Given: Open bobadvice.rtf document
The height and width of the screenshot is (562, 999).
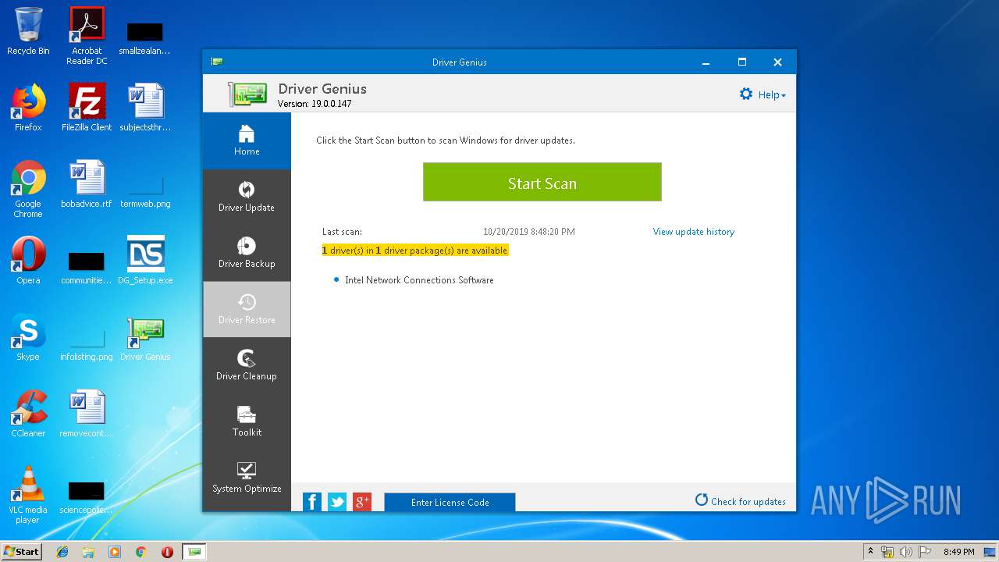Looking at the screenshot, I should pos(87,184).
